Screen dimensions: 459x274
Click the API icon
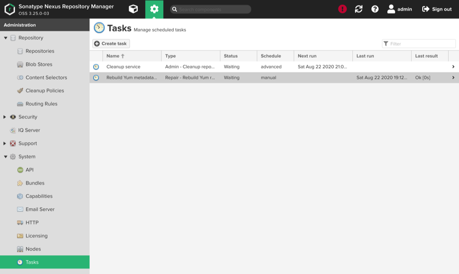click(20, 170)
